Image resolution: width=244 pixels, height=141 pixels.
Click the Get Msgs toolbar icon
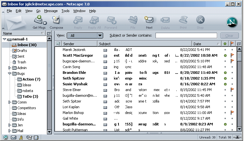(x=39, y=21)
